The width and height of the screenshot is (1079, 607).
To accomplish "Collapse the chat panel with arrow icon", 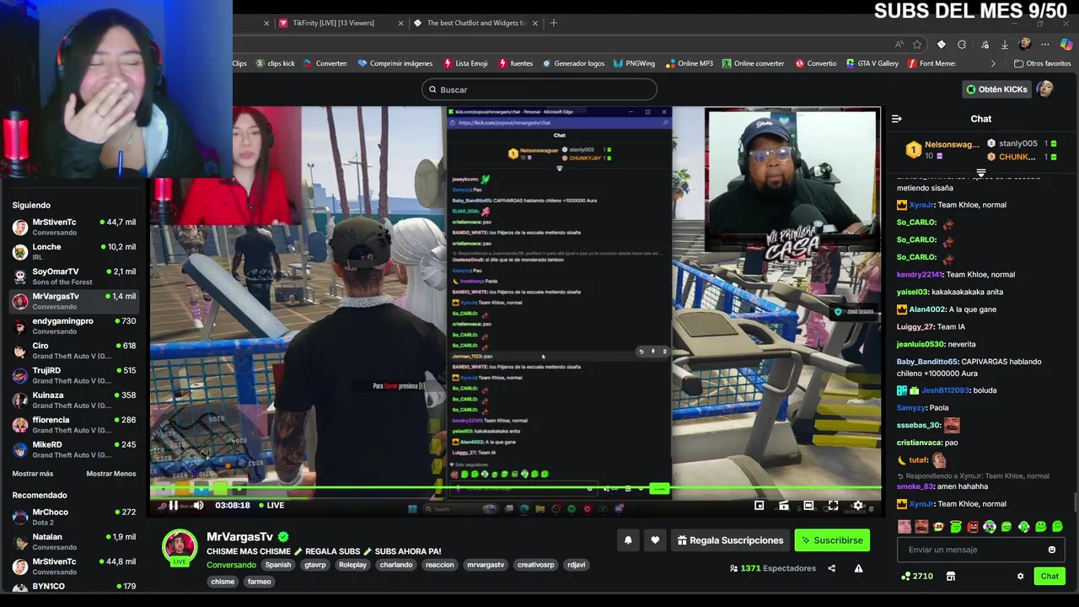I will 897,119.
